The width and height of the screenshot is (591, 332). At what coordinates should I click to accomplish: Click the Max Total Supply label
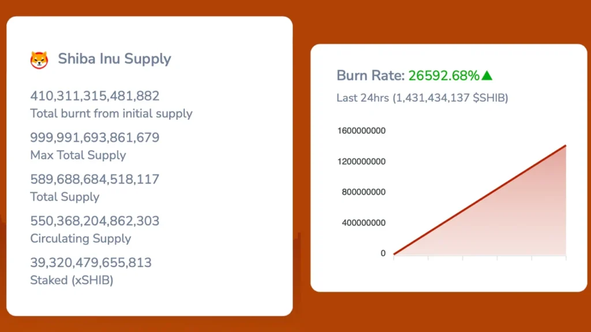78,155
